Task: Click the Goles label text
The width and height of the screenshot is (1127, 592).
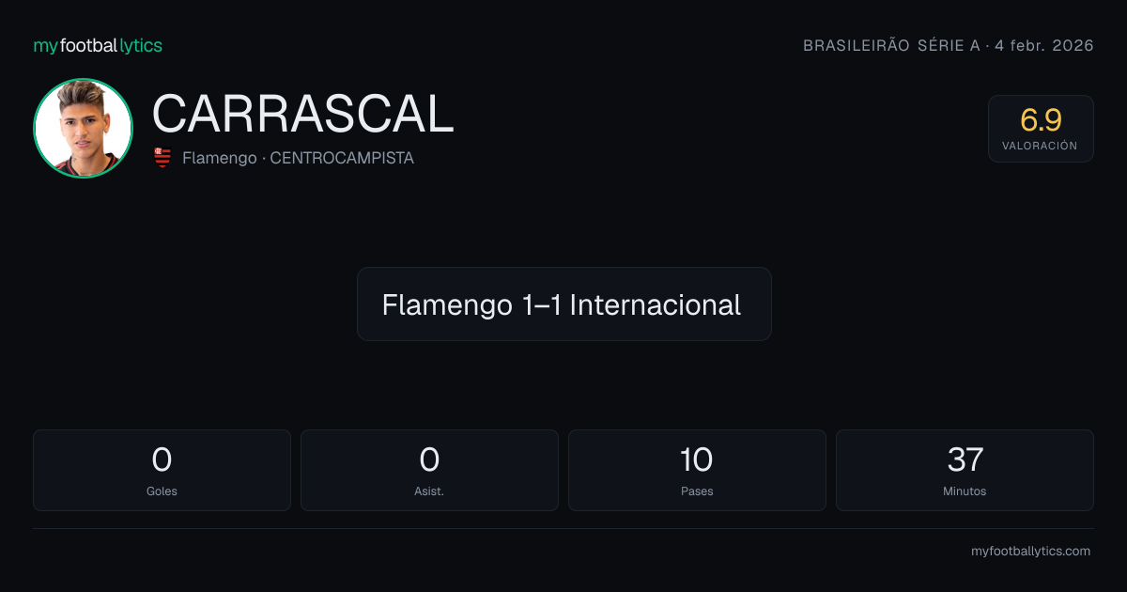Action: click(x=162, y=491)
